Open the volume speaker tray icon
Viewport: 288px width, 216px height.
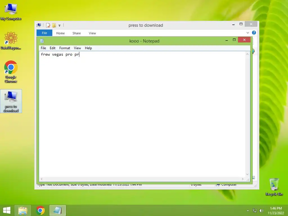tap(261, 211)
